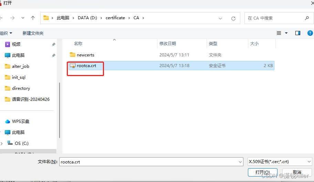Open help with question mark icon
Image resolution: width=314 pixels, height=182 pixels.
(310, 33)
